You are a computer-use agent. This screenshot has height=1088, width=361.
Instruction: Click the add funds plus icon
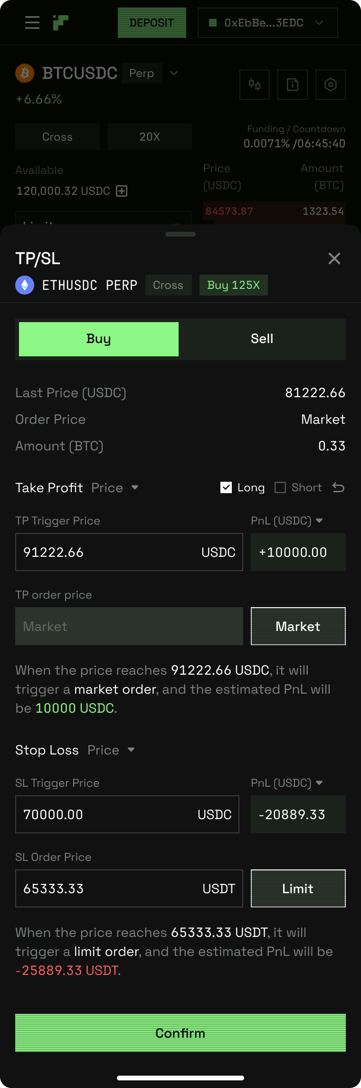click(x=122, y=191)
